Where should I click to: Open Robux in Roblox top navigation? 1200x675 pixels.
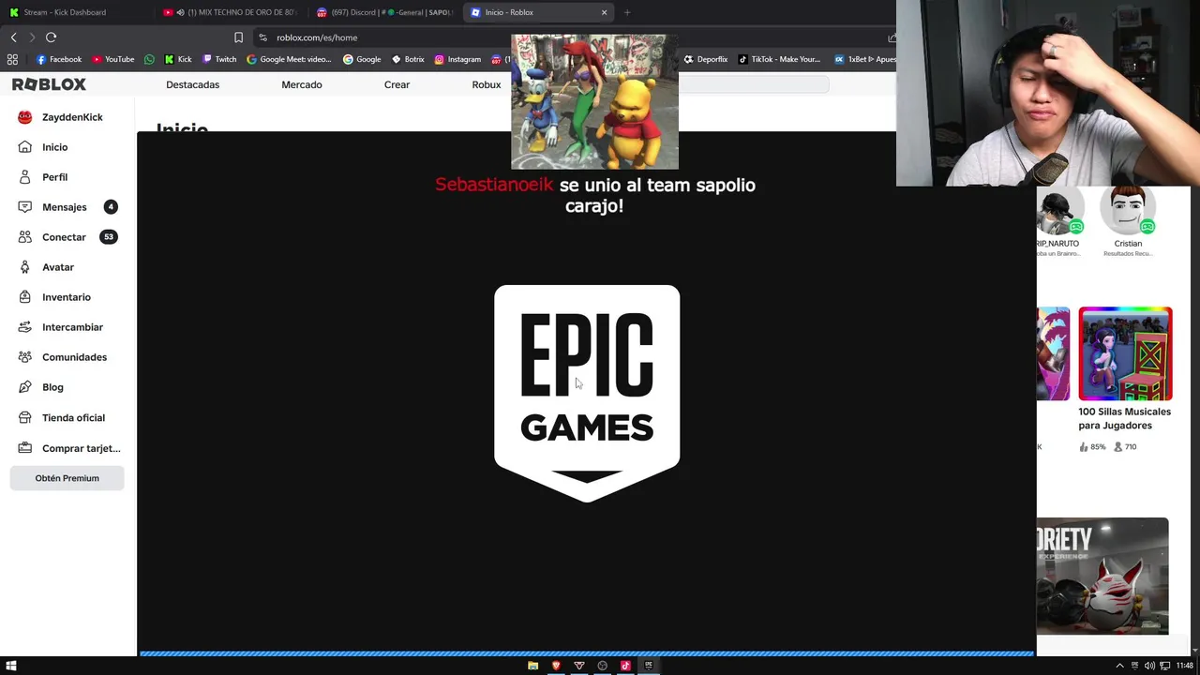coord(487,84)
